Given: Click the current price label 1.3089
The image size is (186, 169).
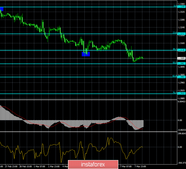Looking at the screenshot, I should pyautogui.click(x=181, y=58).
